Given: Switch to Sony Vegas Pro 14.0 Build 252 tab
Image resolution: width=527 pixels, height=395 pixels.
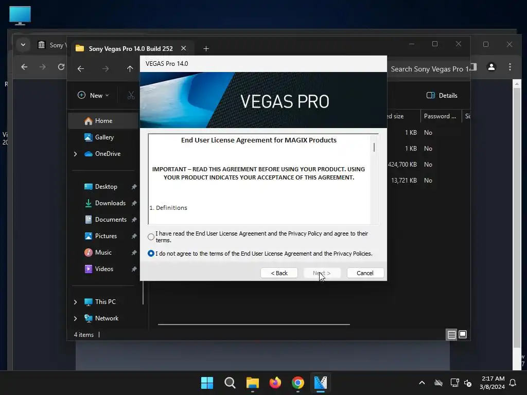Looking at the screenshot, I should [130, 49].
